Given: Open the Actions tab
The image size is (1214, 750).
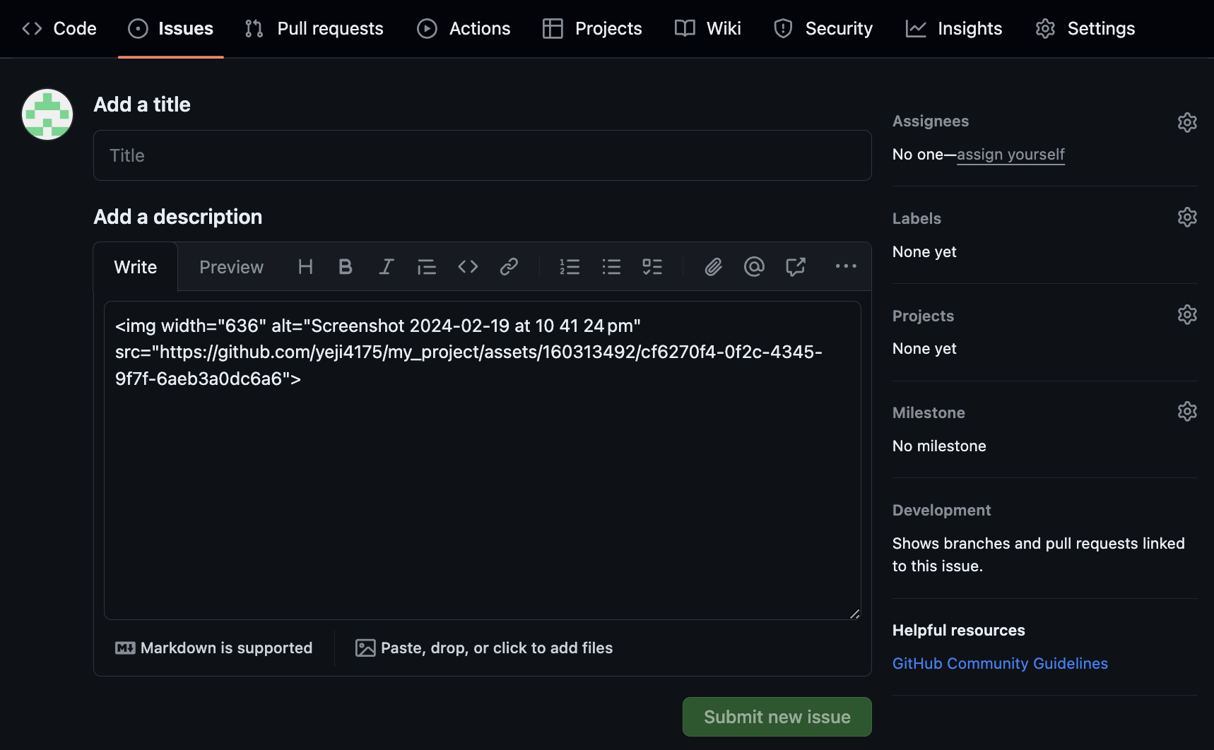Looking at the screenshot, I should (464, 28).
